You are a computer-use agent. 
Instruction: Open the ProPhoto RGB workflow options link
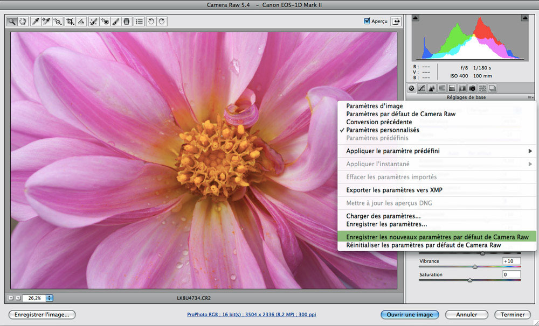[x=251, y=314]
